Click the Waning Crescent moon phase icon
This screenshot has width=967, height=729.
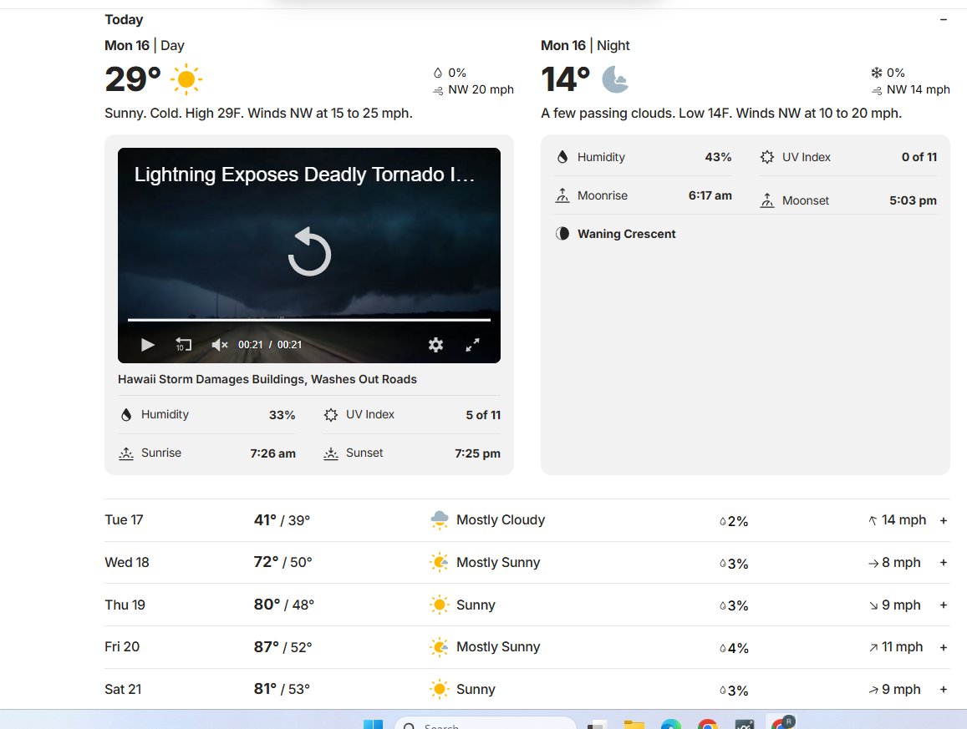pos(562,234)
